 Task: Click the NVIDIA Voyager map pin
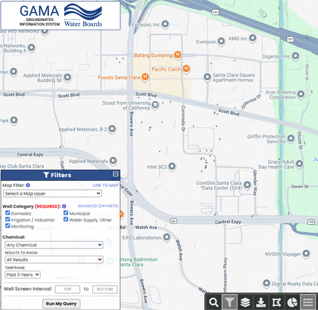tap(306, 254)
